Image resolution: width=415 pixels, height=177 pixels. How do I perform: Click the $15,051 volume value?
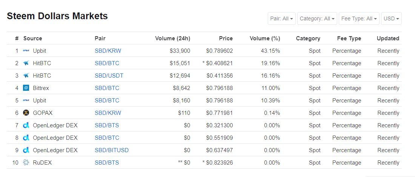180,63
